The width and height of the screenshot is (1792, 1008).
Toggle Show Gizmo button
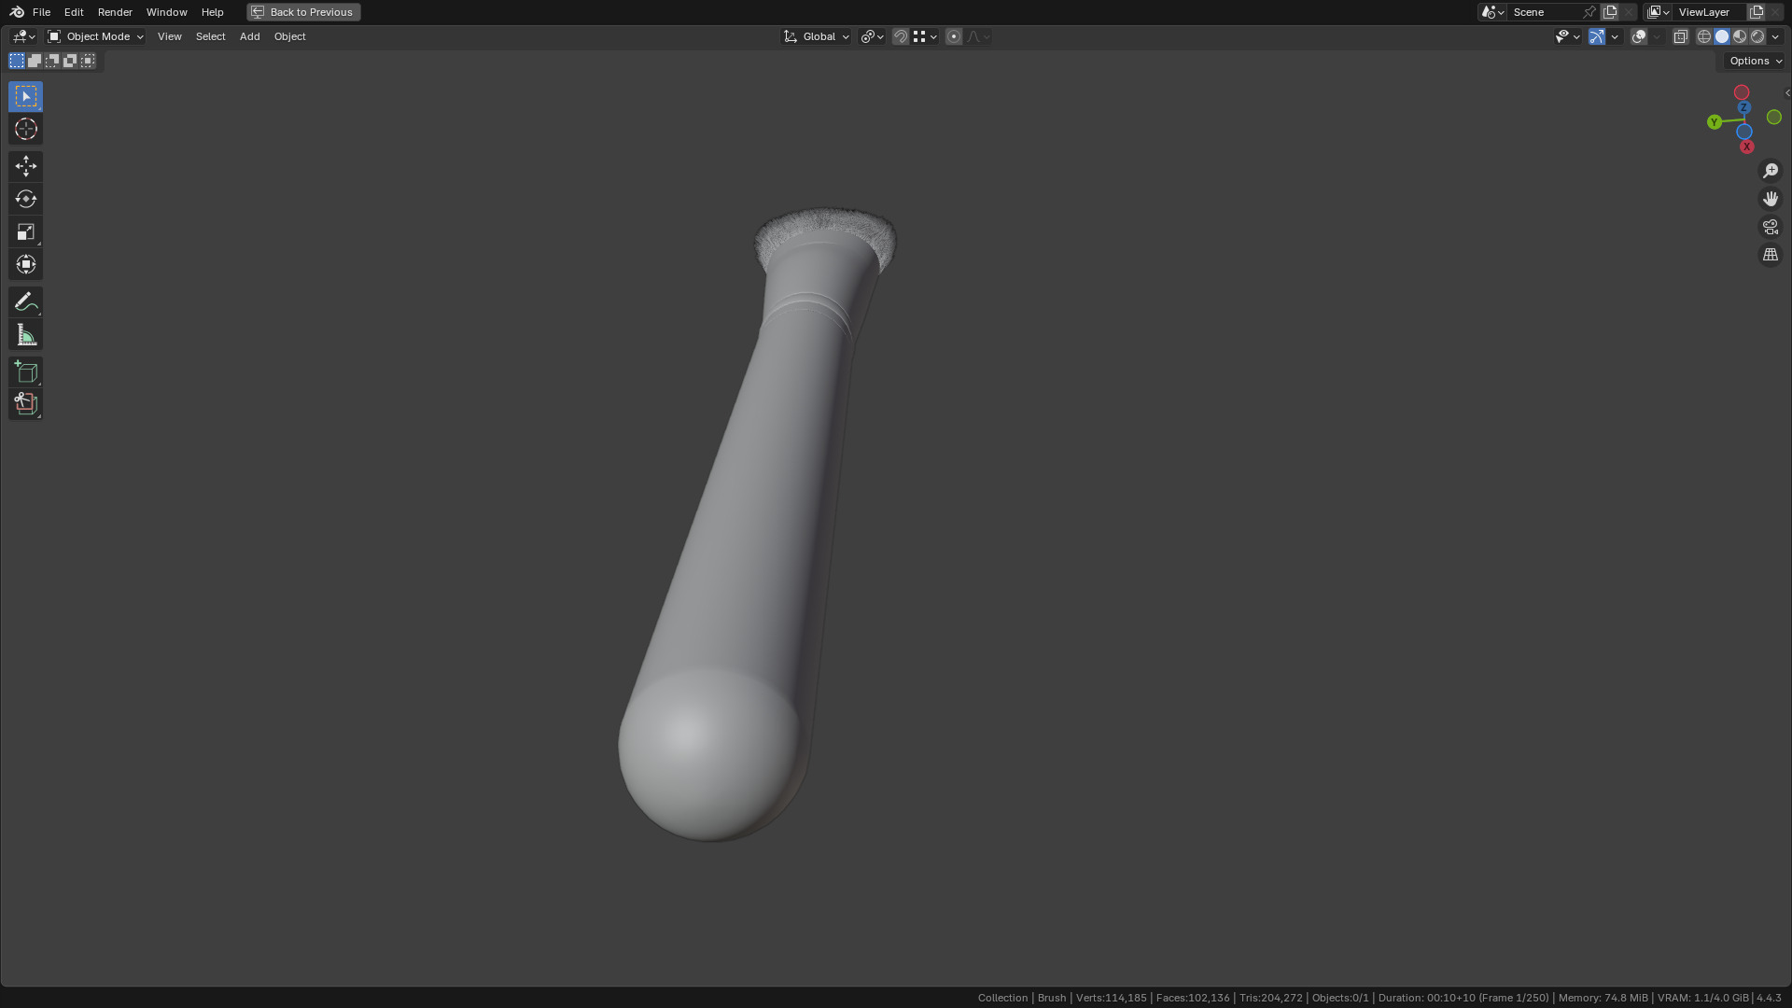tap(1597, 36)
